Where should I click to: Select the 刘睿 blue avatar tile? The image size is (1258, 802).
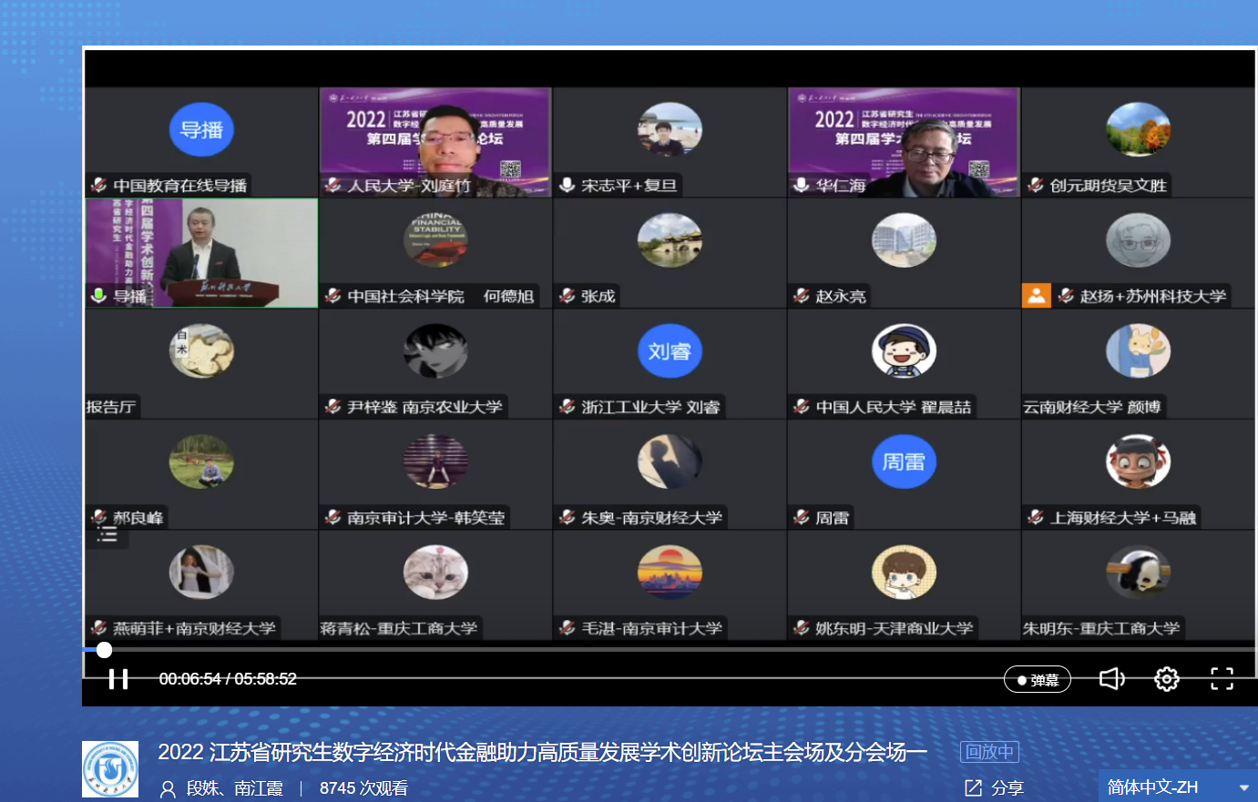tap(670, 351)
